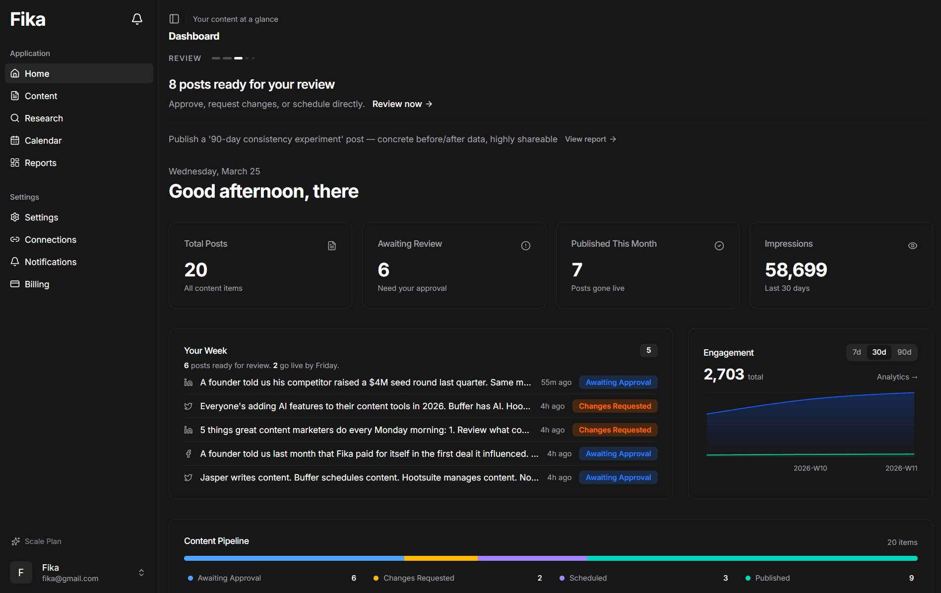Click the Review now link
The image size is (941, 593).
pos(402,104)
